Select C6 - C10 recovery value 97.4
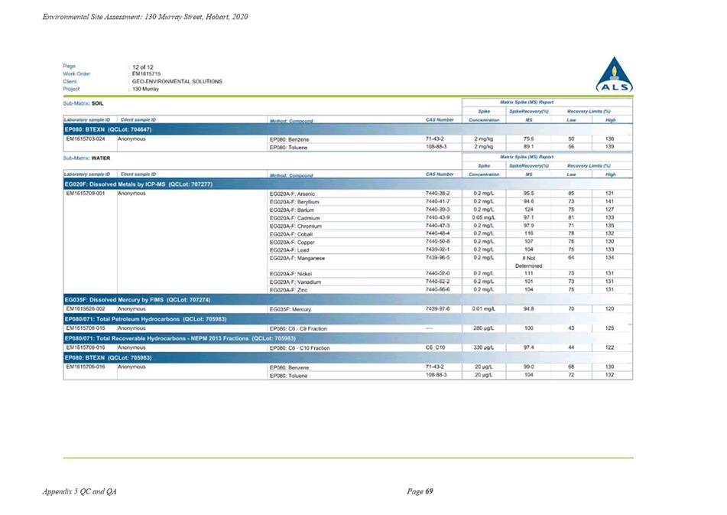The image size is (727, 515). (528, 347)
